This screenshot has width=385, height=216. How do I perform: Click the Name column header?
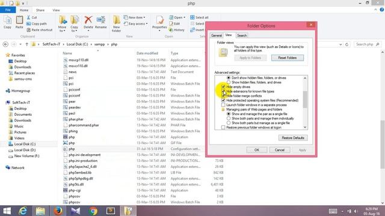67,53
